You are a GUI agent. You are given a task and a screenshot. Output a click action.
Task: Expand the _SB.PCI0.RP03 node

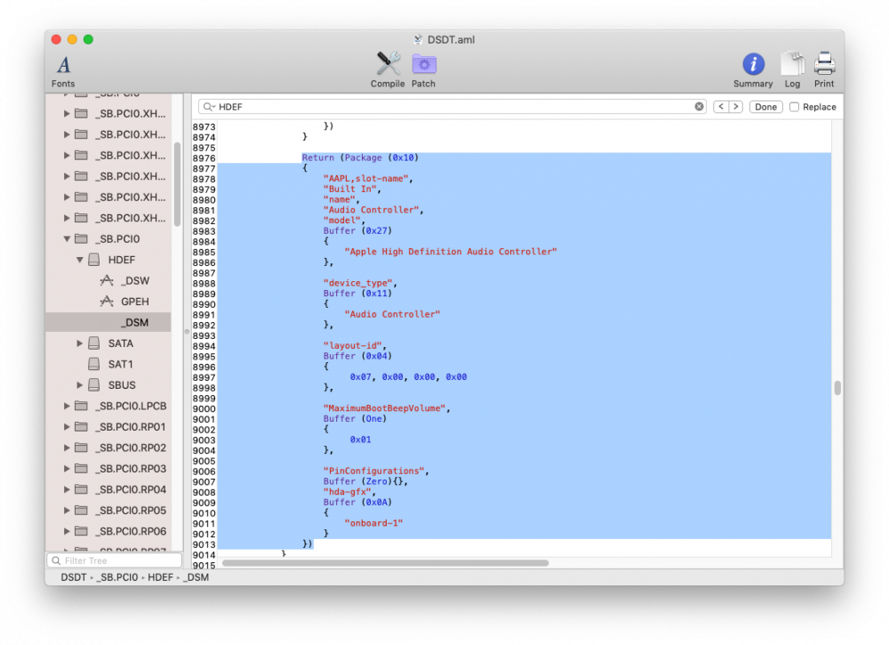pyautogui.click(x=67, y=469)
